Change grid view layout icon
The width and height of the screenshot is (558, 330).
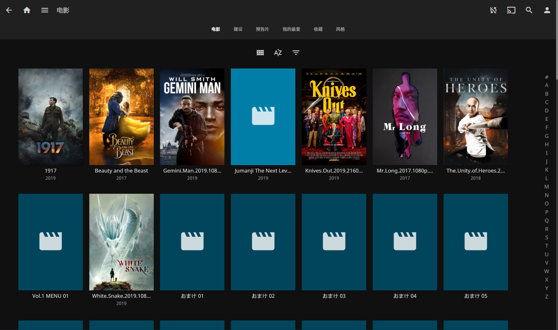click(260, 53)
